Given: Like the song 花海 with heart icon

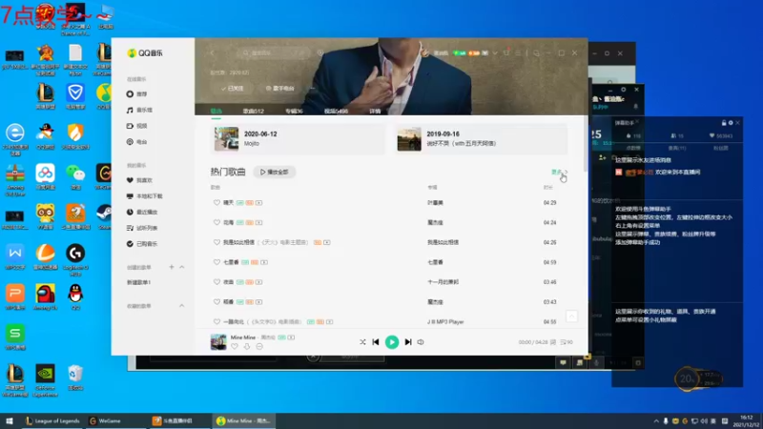Looking at the screenshot, I should (217, 222).
